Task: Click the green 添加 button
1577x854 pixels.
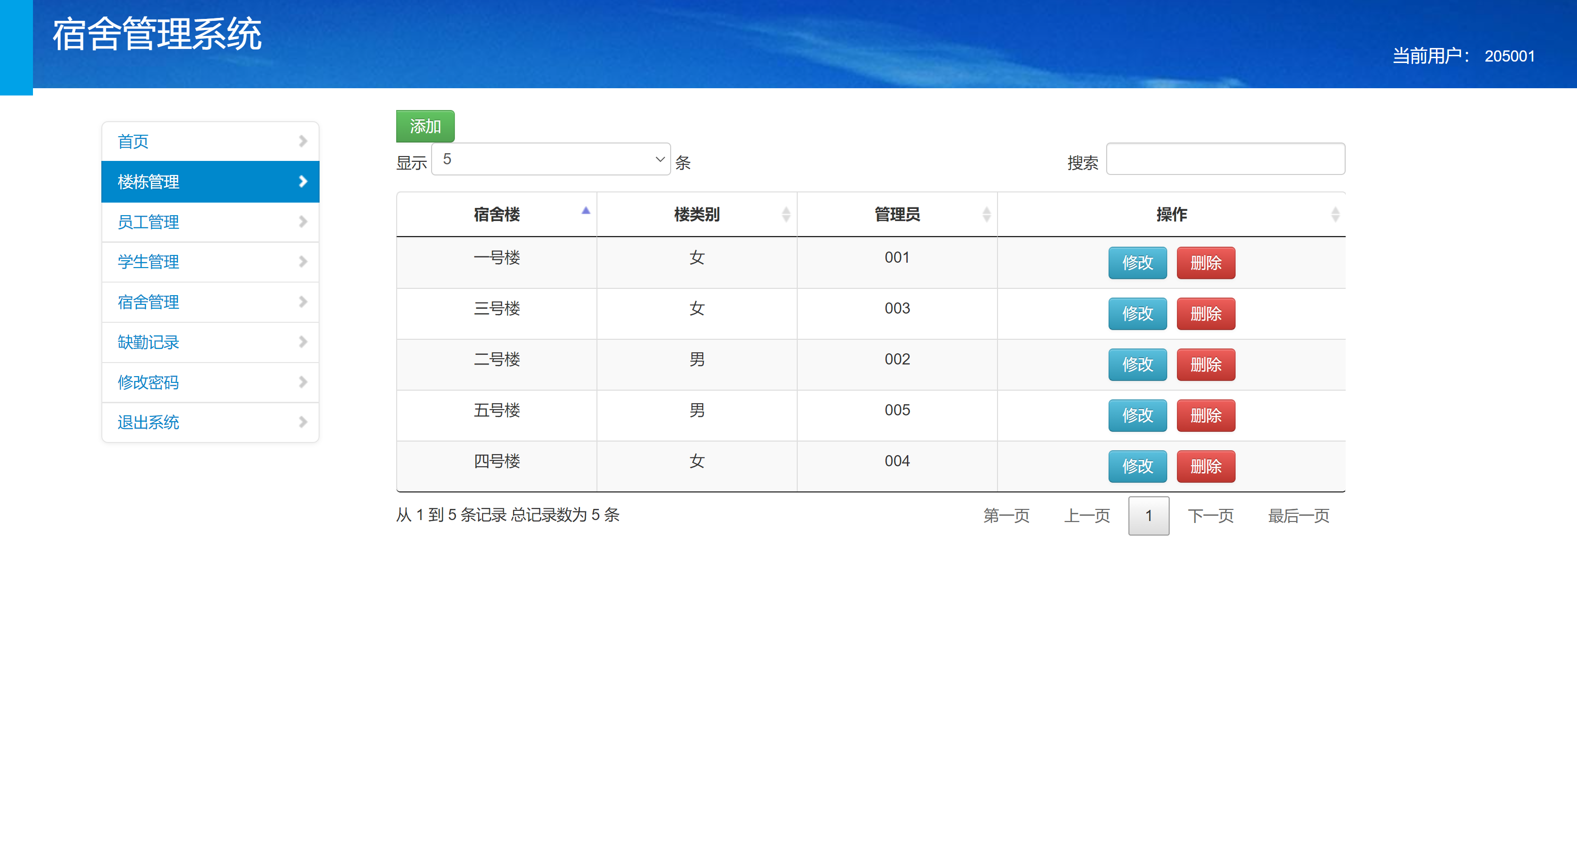Action: click(425, 126)
